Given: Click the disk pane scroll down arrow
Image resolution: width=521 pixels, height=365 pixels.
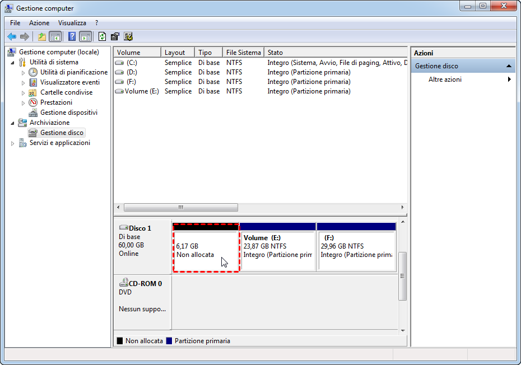Looking at the screenshot, I should tap(403, 330).
